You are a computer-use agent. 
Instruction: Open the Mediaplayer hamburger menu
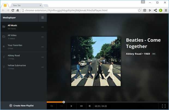43,17
